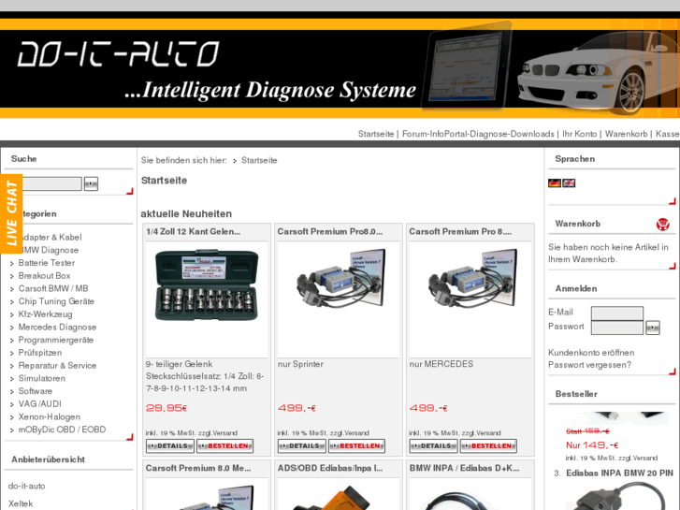Open the Reparatur & Service category

[57, 366]
